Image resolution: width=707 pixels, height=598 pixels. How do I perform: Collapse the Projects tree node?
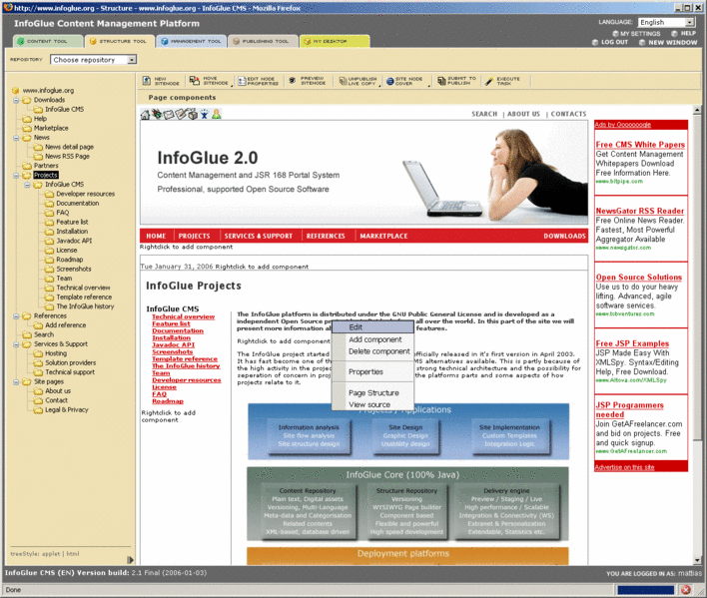coord(16,175)
